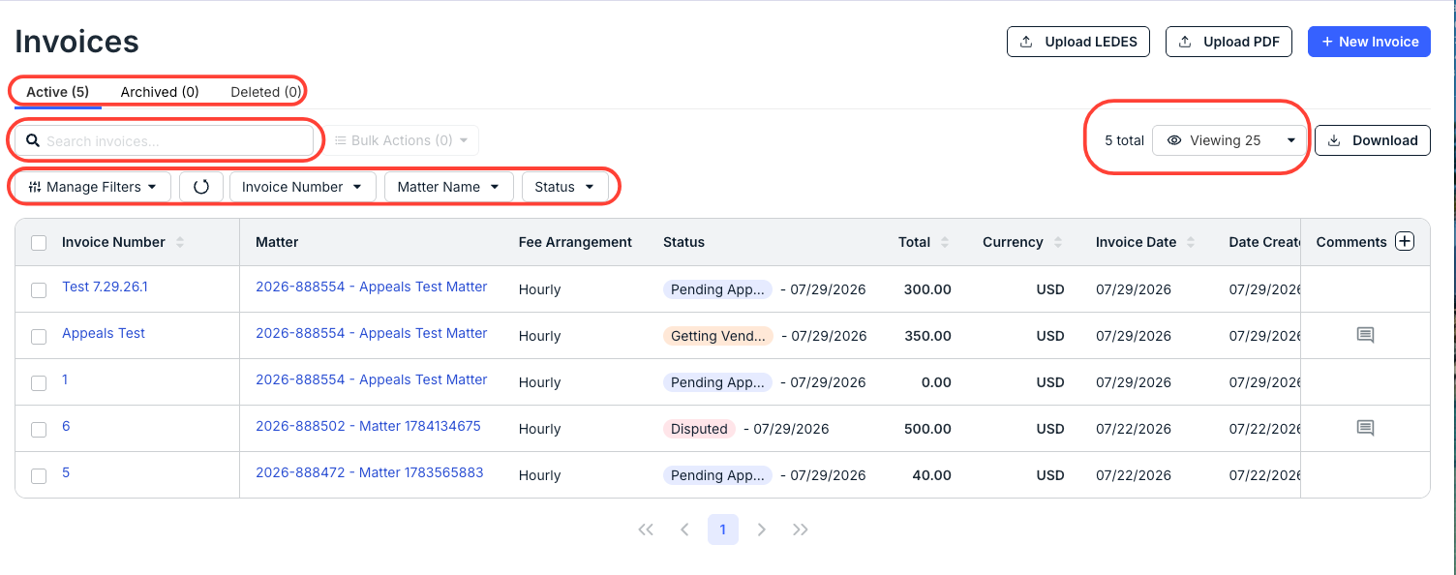Select page 1 in pagination
Image resolution: width=1456 pixels, height=575 pixels.
point(723,530)
